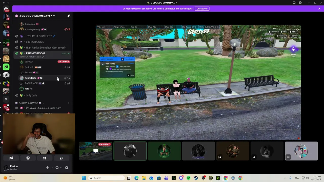Select the FRIENDS ROOM voice channel
The height and width of the screenshot is (182, 324).
42,53
